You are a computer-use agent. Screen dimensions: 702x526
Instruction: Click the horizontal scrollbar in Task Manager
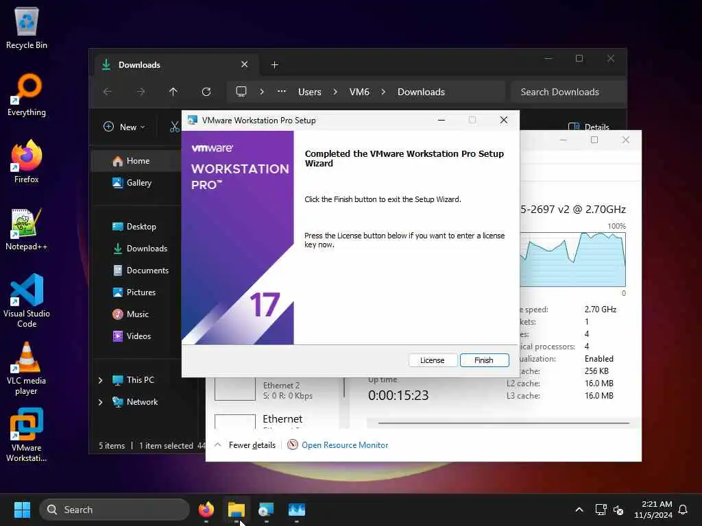coord(503,423)
